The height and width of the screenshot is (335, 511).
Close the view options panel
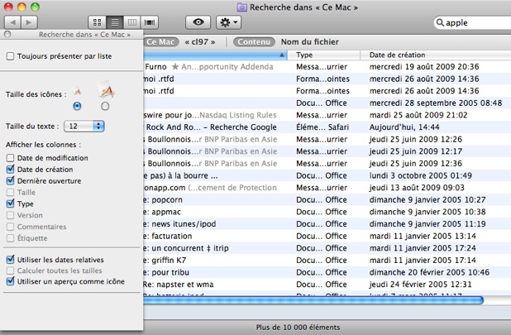coord(7,34)
